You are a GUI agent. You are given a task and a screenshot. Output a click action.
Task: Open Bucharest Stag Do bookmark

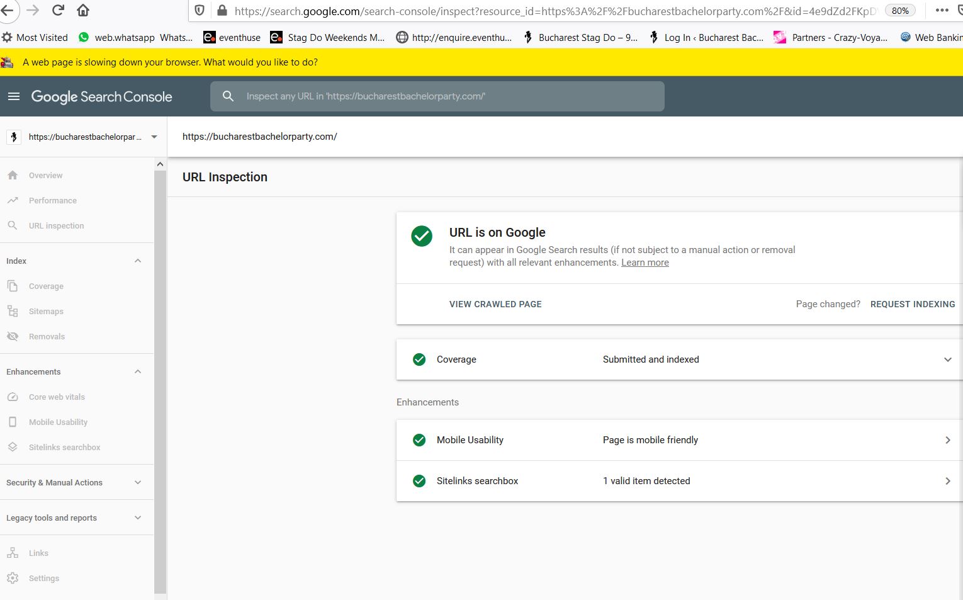pyautogui.click(x=580, y=37)
